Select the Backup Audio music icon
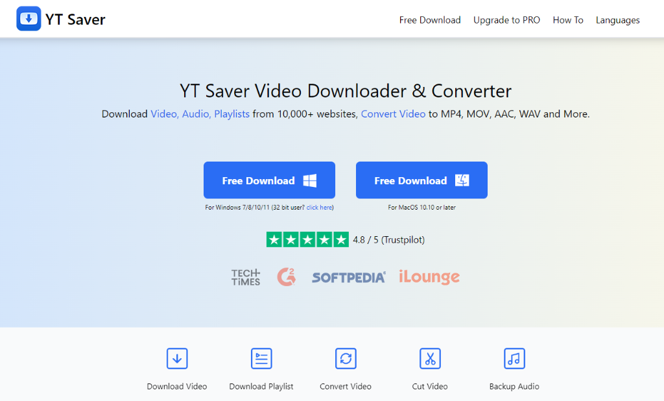The height and width of the screenshot is (401, 664). point(514,359)
